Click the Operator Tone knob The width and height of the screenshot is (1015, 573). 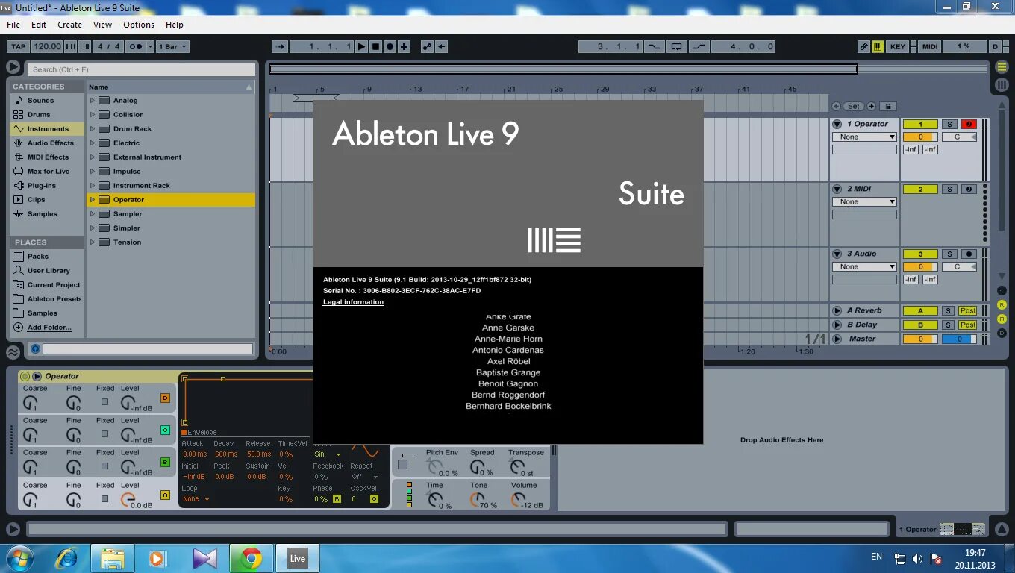tap(477, 500)
